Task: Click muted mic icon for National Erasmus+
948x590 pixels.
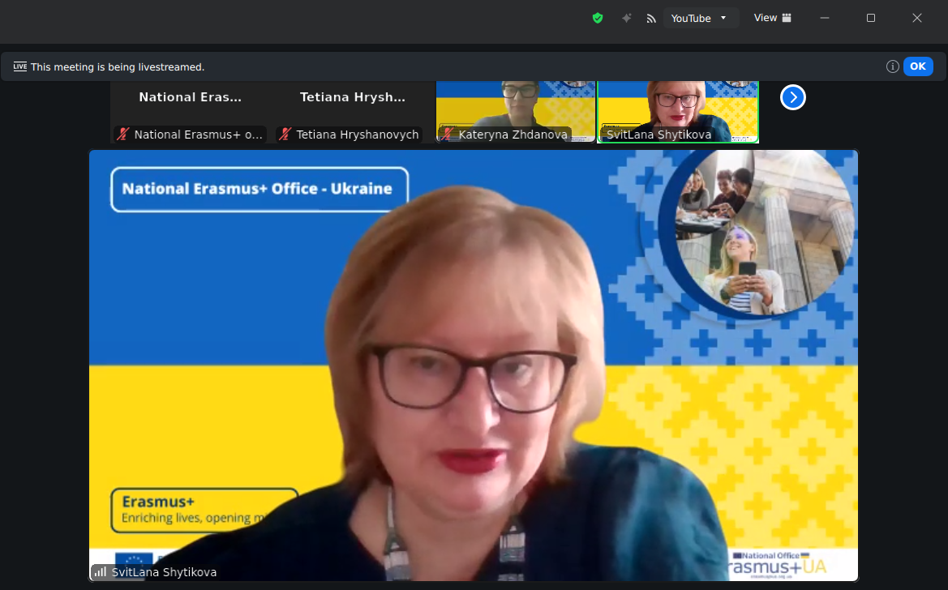Action: pyautogui.click(x=123, y=135)
